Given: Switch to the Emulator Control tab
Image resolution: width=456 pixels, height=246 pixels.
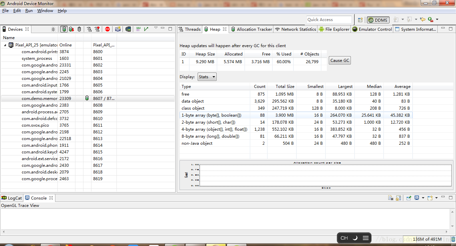Looking at the screenshot, I should tap(372, 29).
